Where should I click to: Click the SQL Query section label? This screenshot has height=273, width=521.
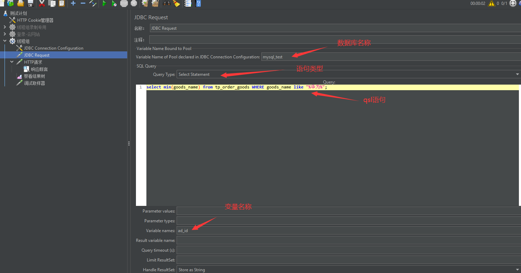[x=146, y=66]
